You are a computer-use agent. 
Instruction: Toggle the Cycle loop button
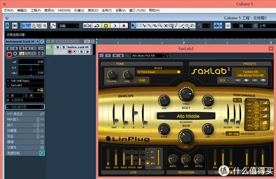[x=97, y=26]
